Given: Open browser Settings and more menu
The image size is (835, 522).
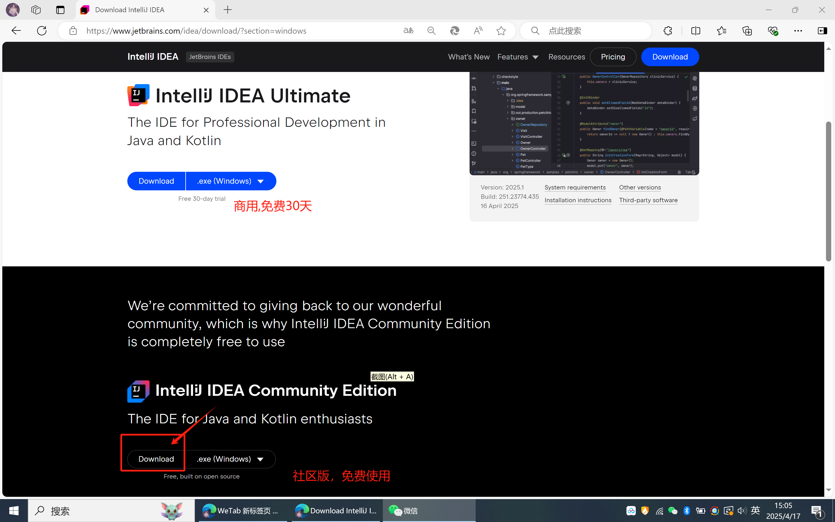Looking at the screenshot, I should [x=798, y=31].
